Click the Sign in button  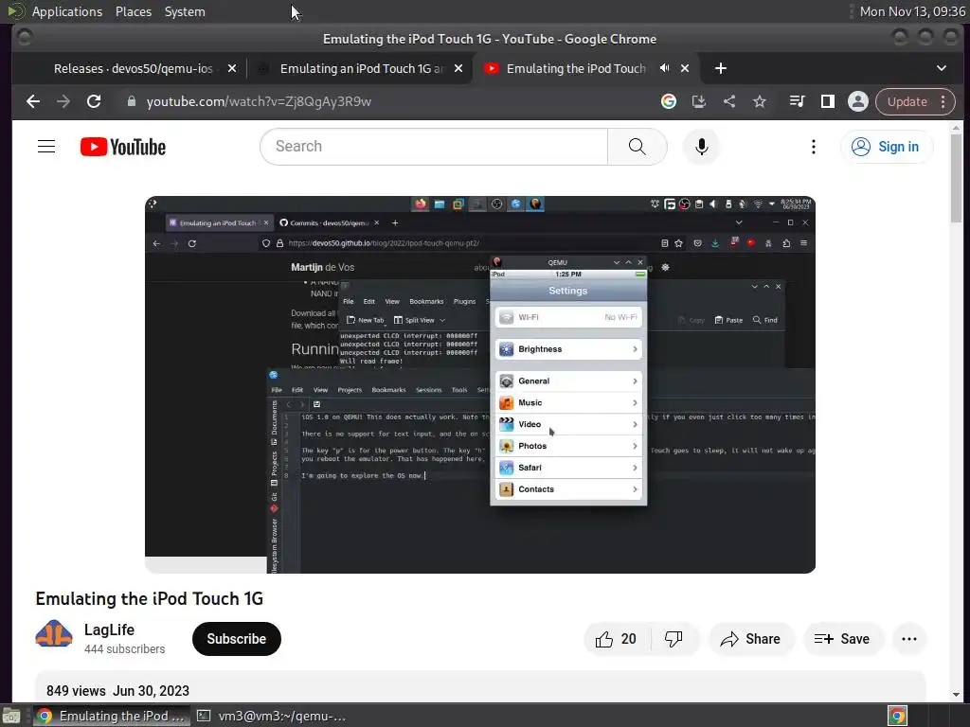click(887, 147)
